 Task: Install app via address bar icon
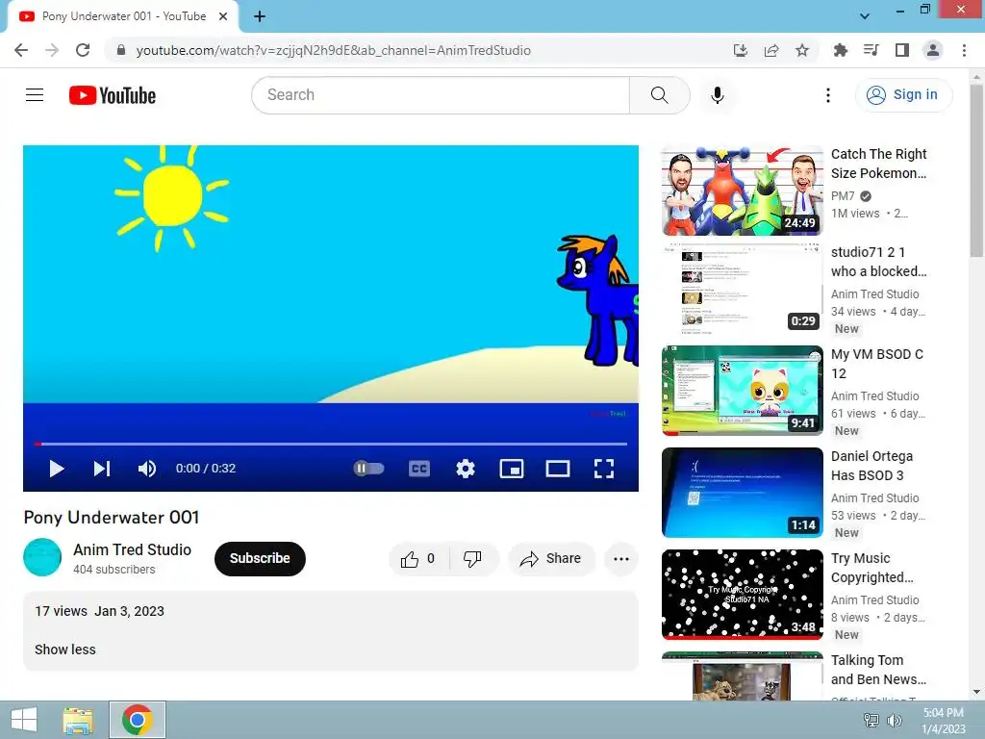click(x=741, y=50)
